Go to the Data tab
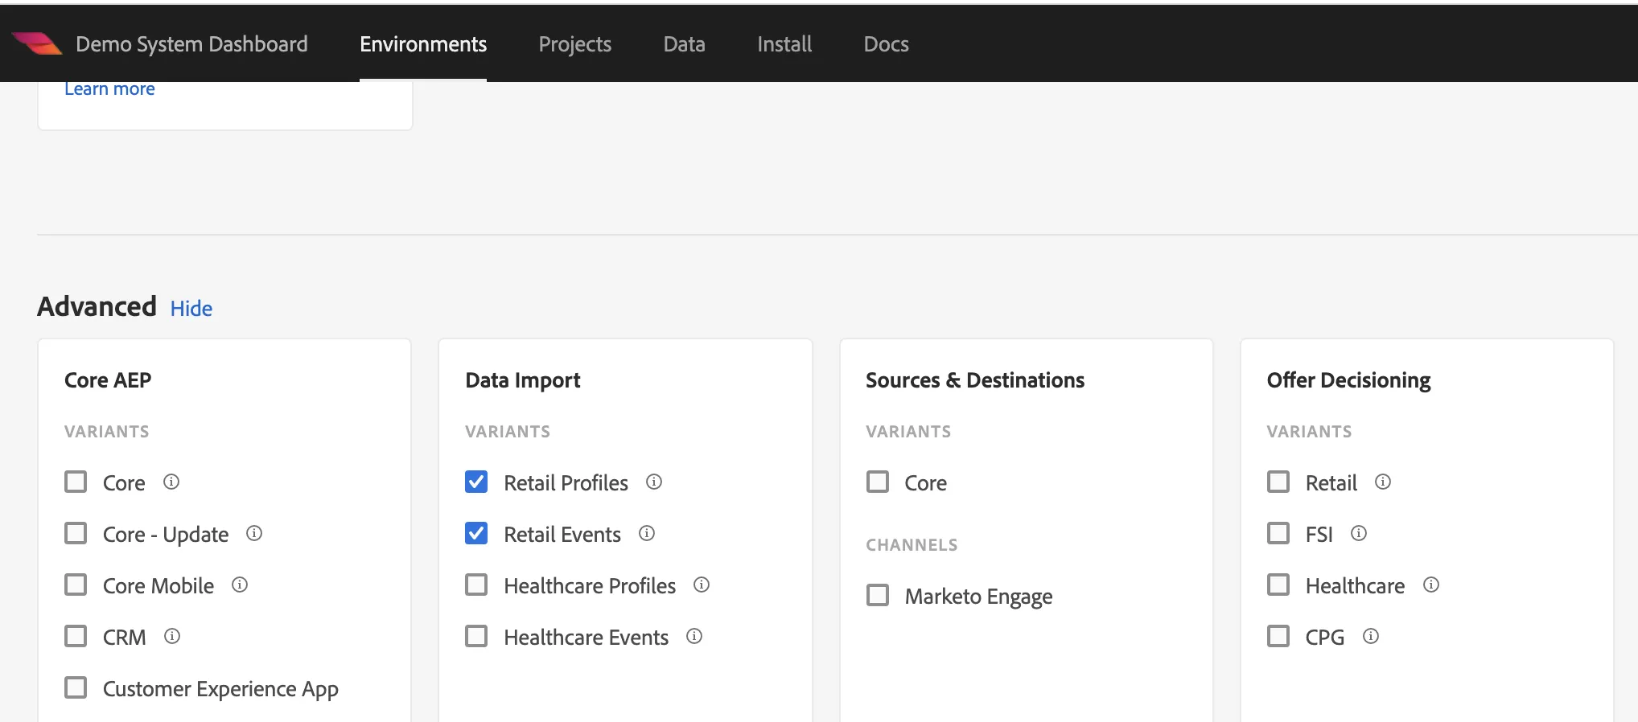 point(685,44)
